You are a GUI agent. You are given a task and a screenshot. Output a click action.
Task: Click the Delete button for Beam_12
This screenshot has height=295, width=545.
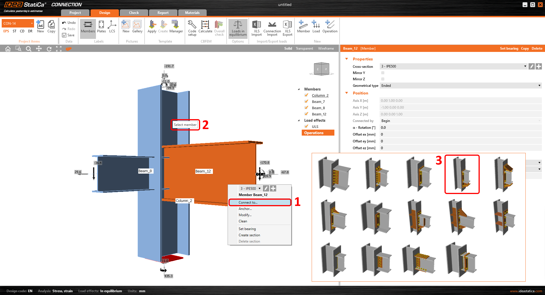point(537,49)
